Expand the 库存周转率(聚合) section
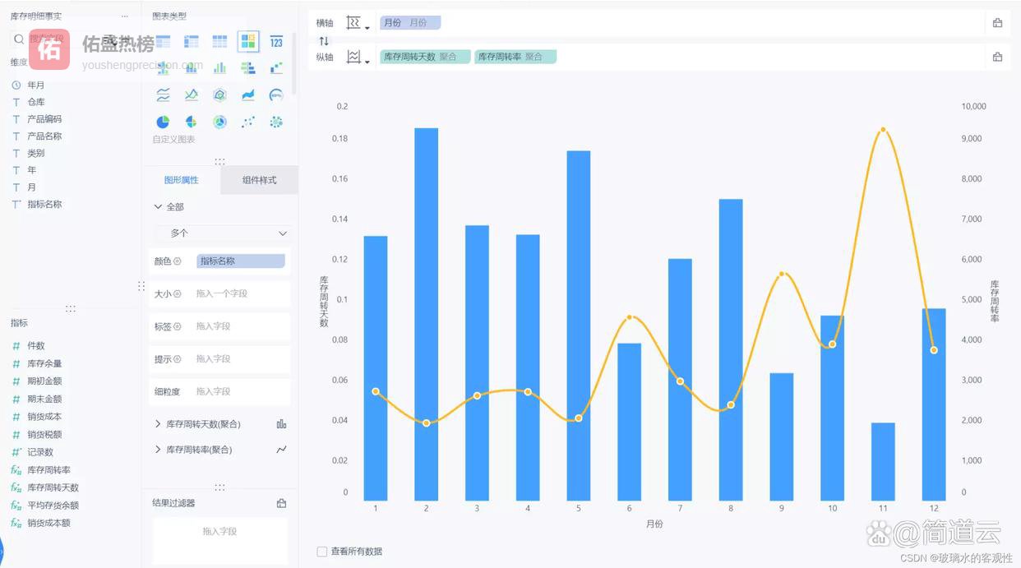Image resolution: width=1021 pixels, height=568 pixels. (157, 450)
